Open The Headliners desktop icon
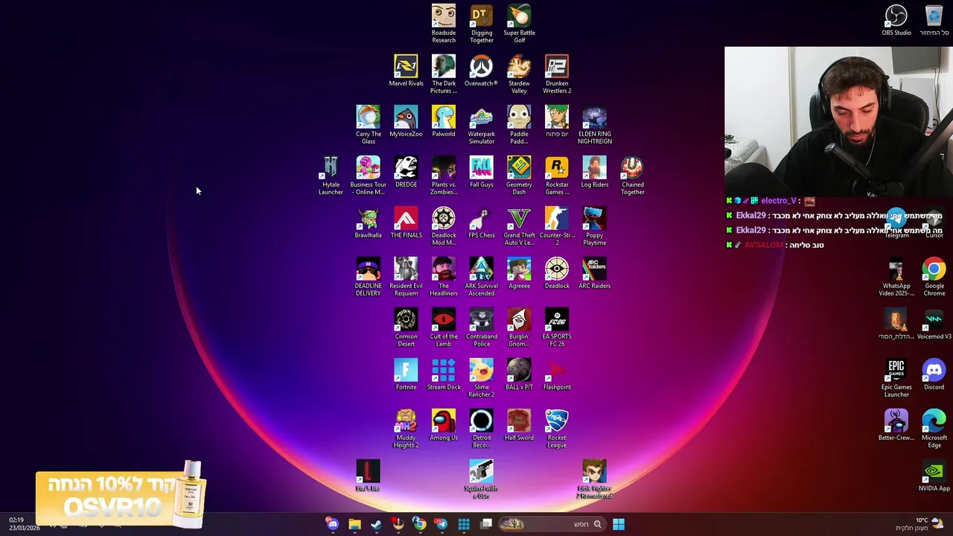The width and height of the screenshot is (953, 536). pyautogui.click(x=444, y=278)
